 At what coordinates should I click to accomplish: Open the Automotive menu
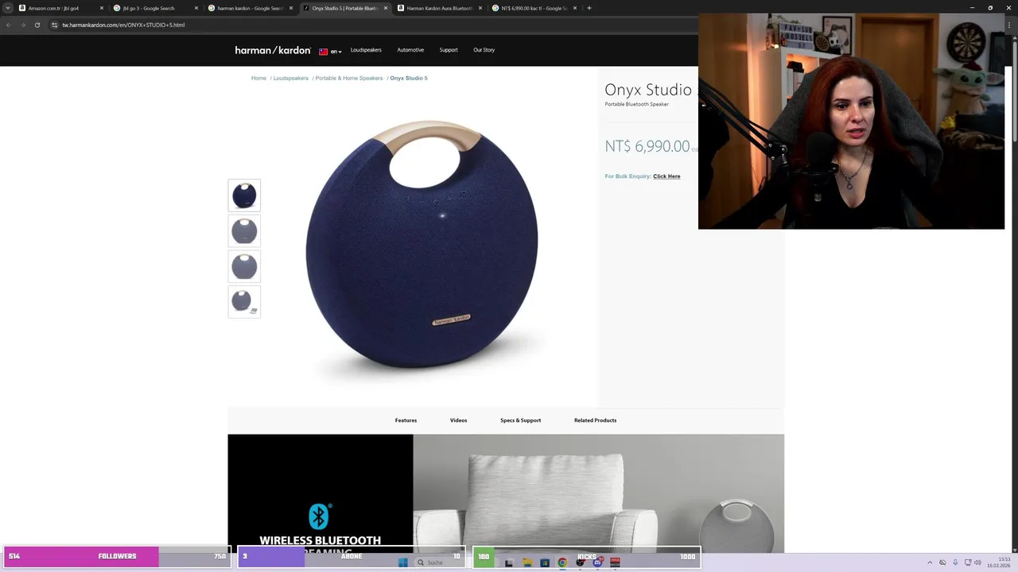coord(410,50)
